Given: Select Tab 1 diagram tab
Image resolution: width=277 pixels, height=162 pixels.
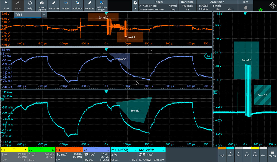Looking at the screenshot, I should coord(26,15).
